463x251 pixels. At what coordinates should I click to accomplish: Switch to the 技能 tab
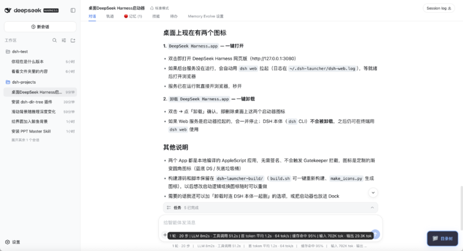pyautogui.click(x=156, y=16)
